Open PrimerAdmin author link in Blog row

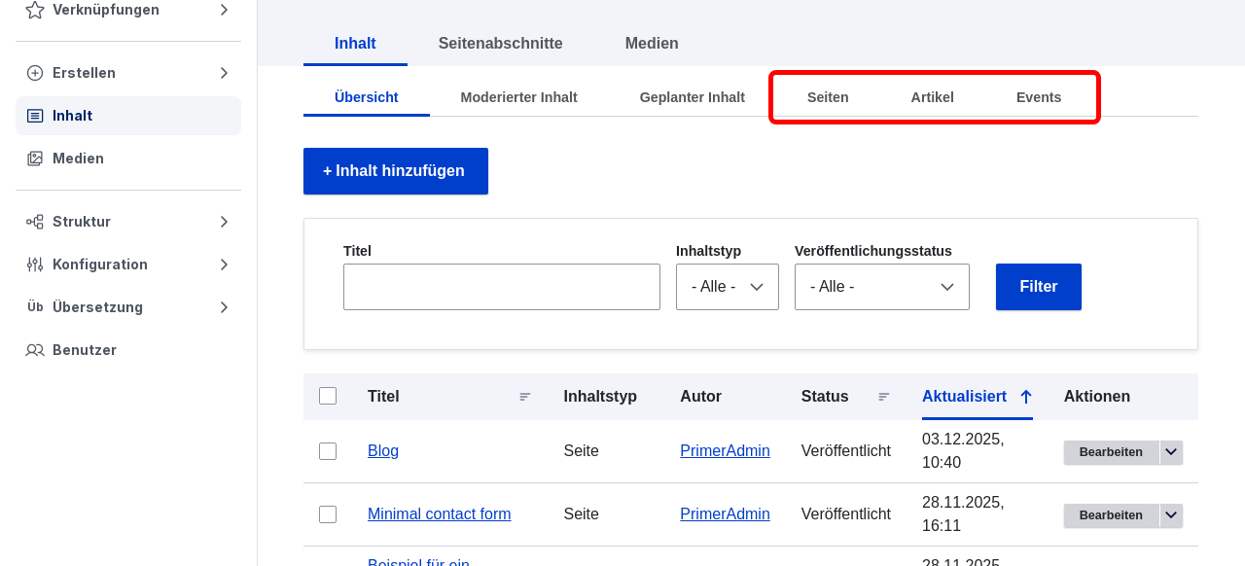click(x=725, y=451)
